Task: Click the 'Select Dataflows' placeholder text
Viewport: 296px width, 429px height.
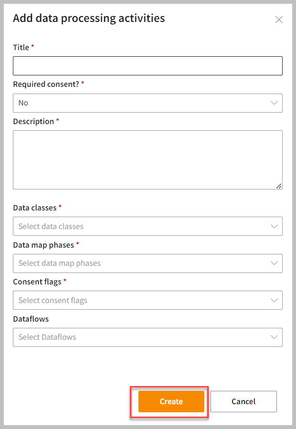Action: (47, 337)
